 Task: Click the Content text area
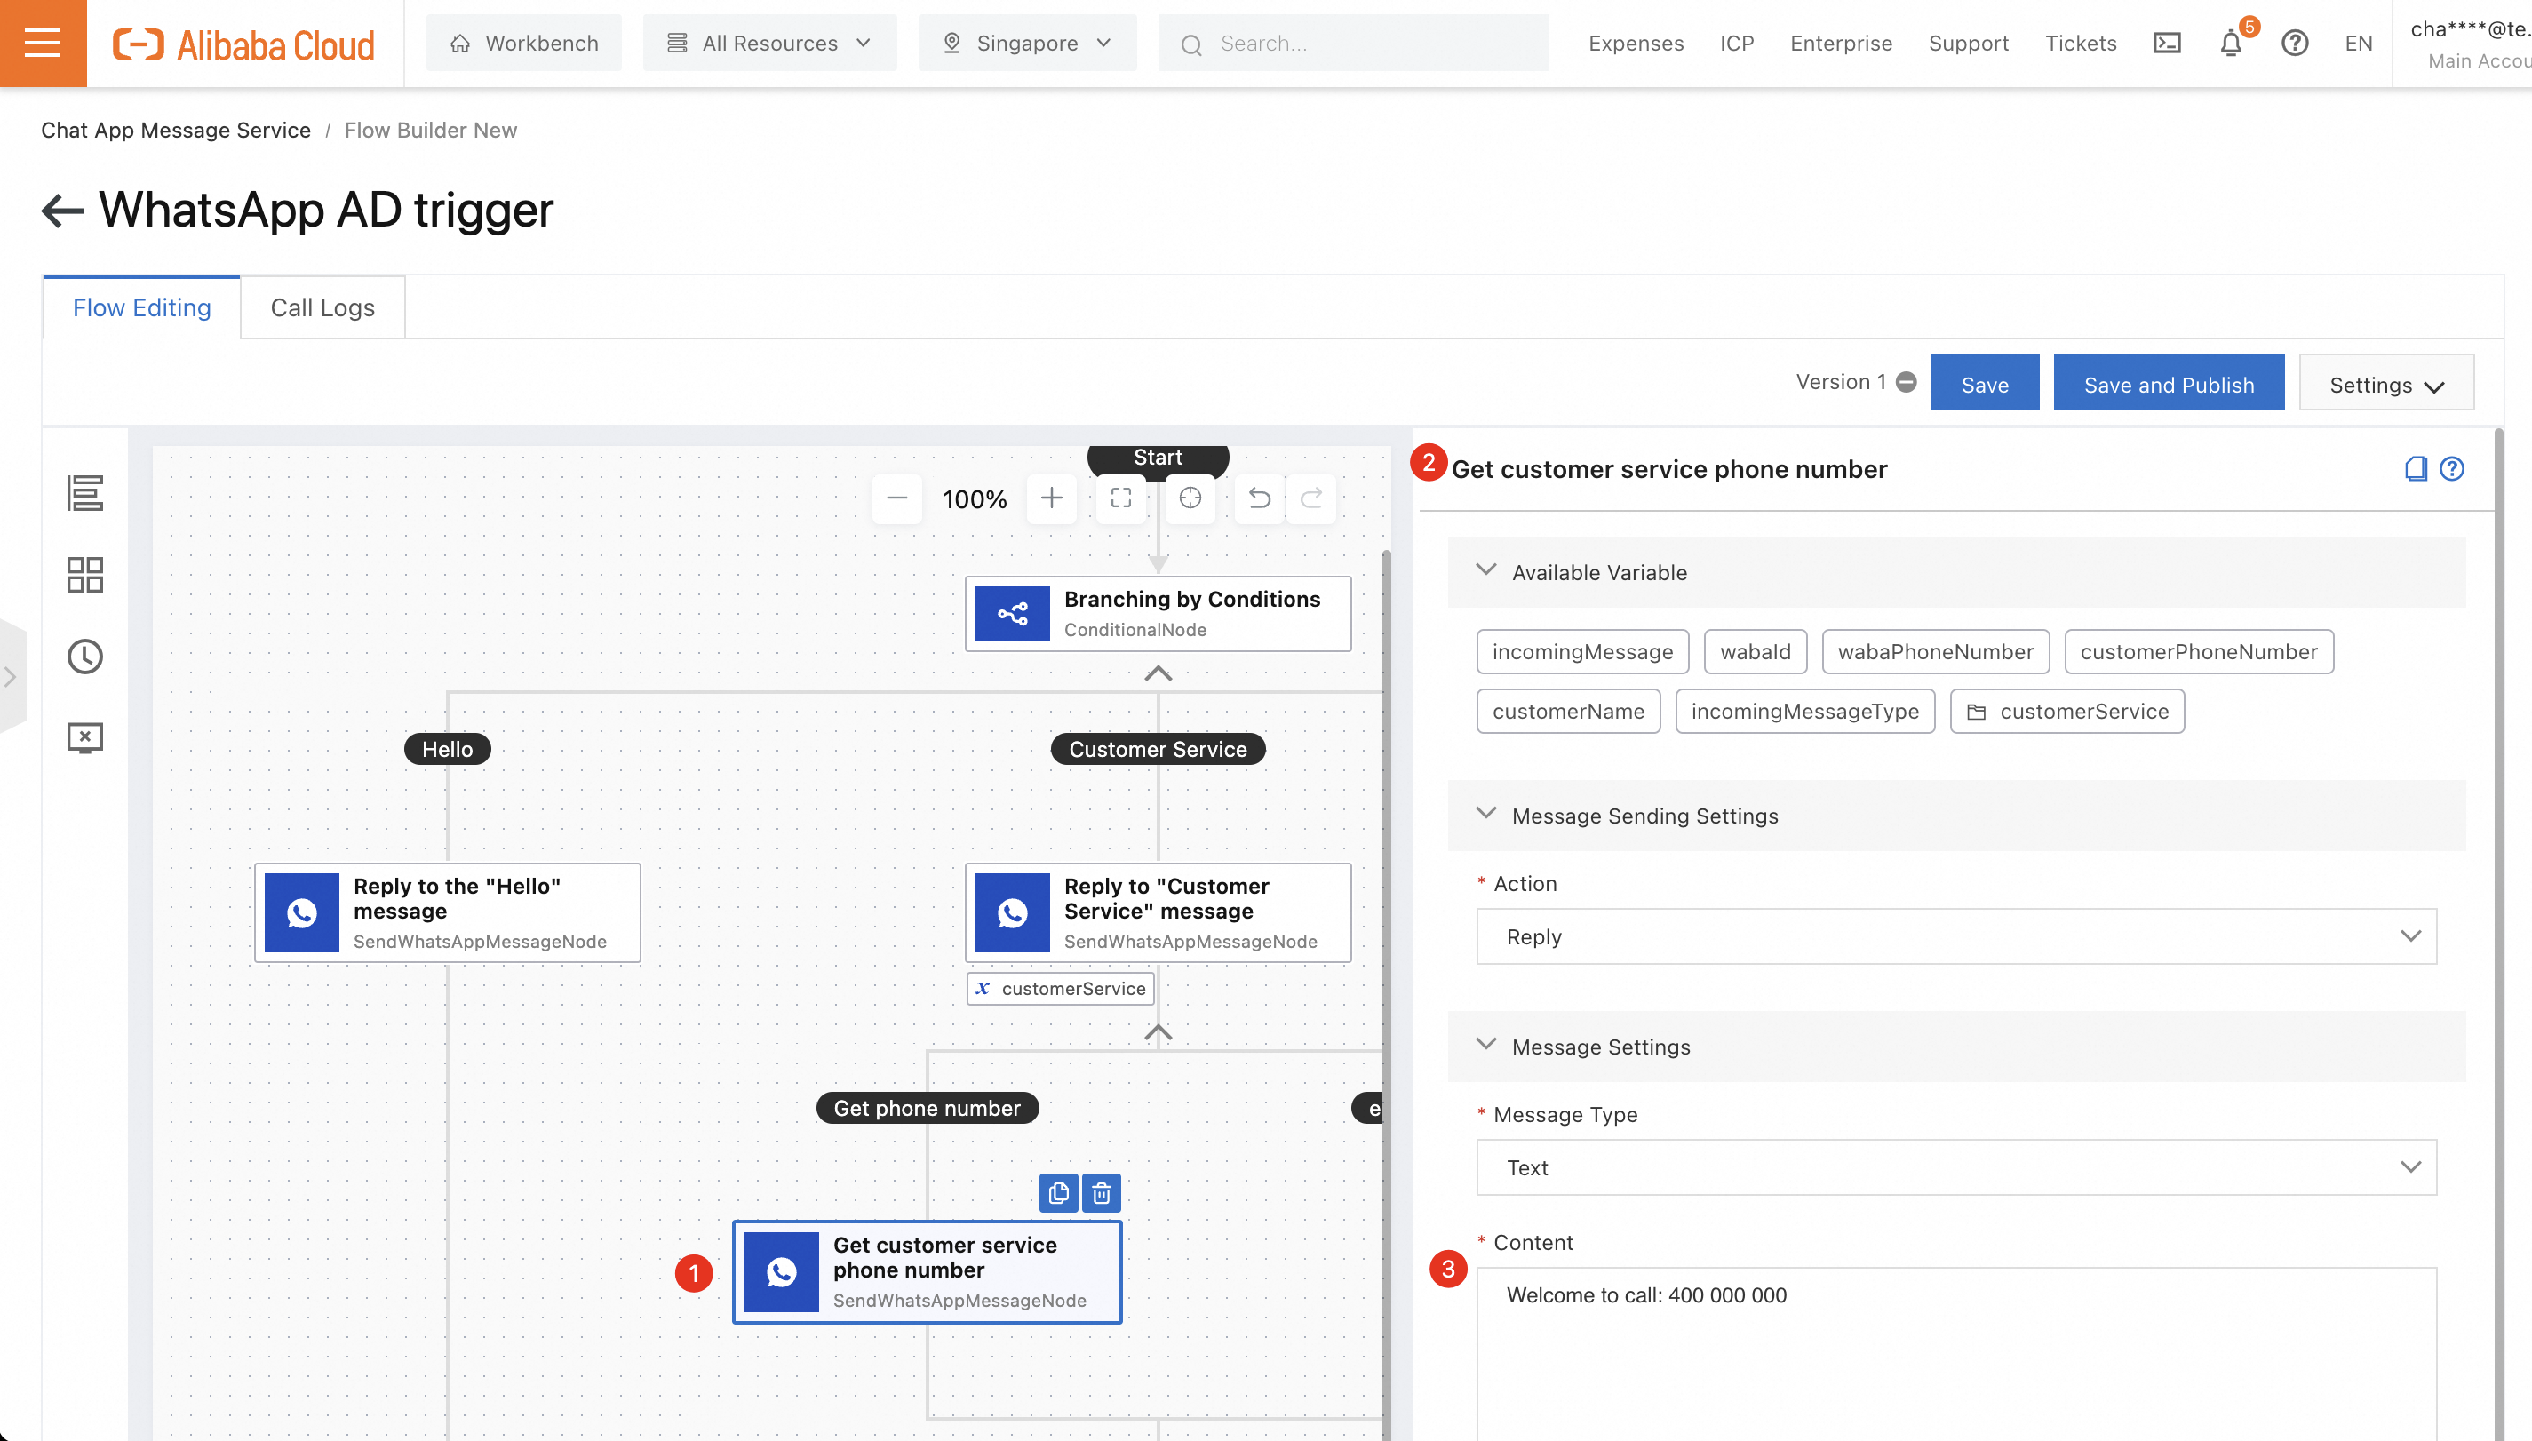1955,1356
